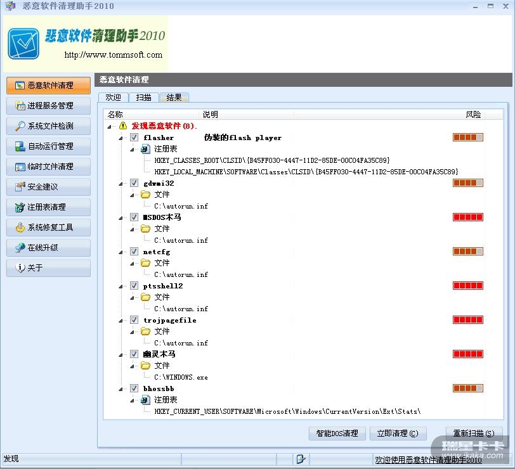Open the http://www.tommsoft.com link
The image size is (515, 469).
pyautogui.click(x=114, y=55)
